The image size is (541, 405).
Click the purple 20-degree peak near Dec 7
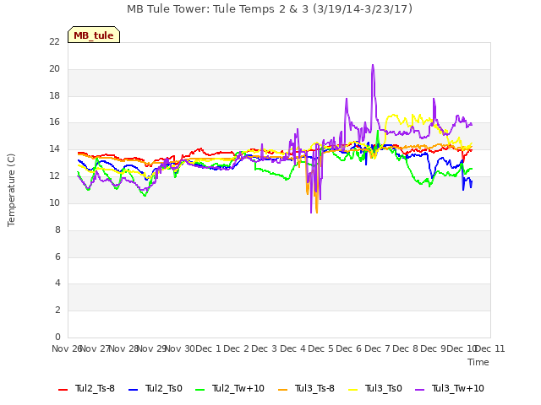tap(373, 66)
